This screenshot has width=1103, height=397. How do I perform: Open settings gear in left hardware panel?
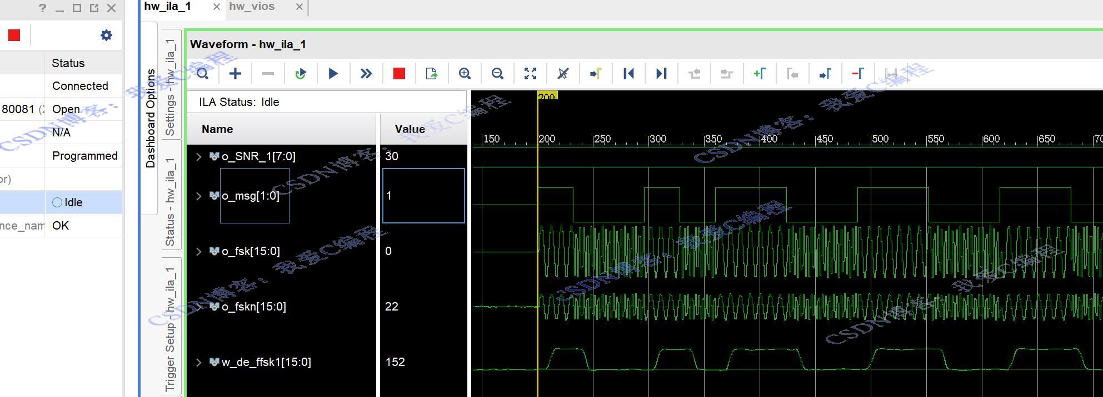point(106,35)
